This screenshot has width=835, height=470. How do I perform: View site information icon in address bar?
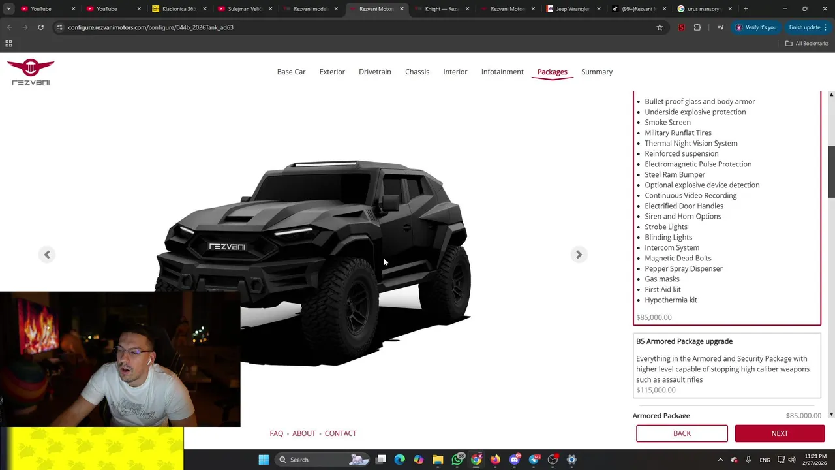click(x=59, y=27)
